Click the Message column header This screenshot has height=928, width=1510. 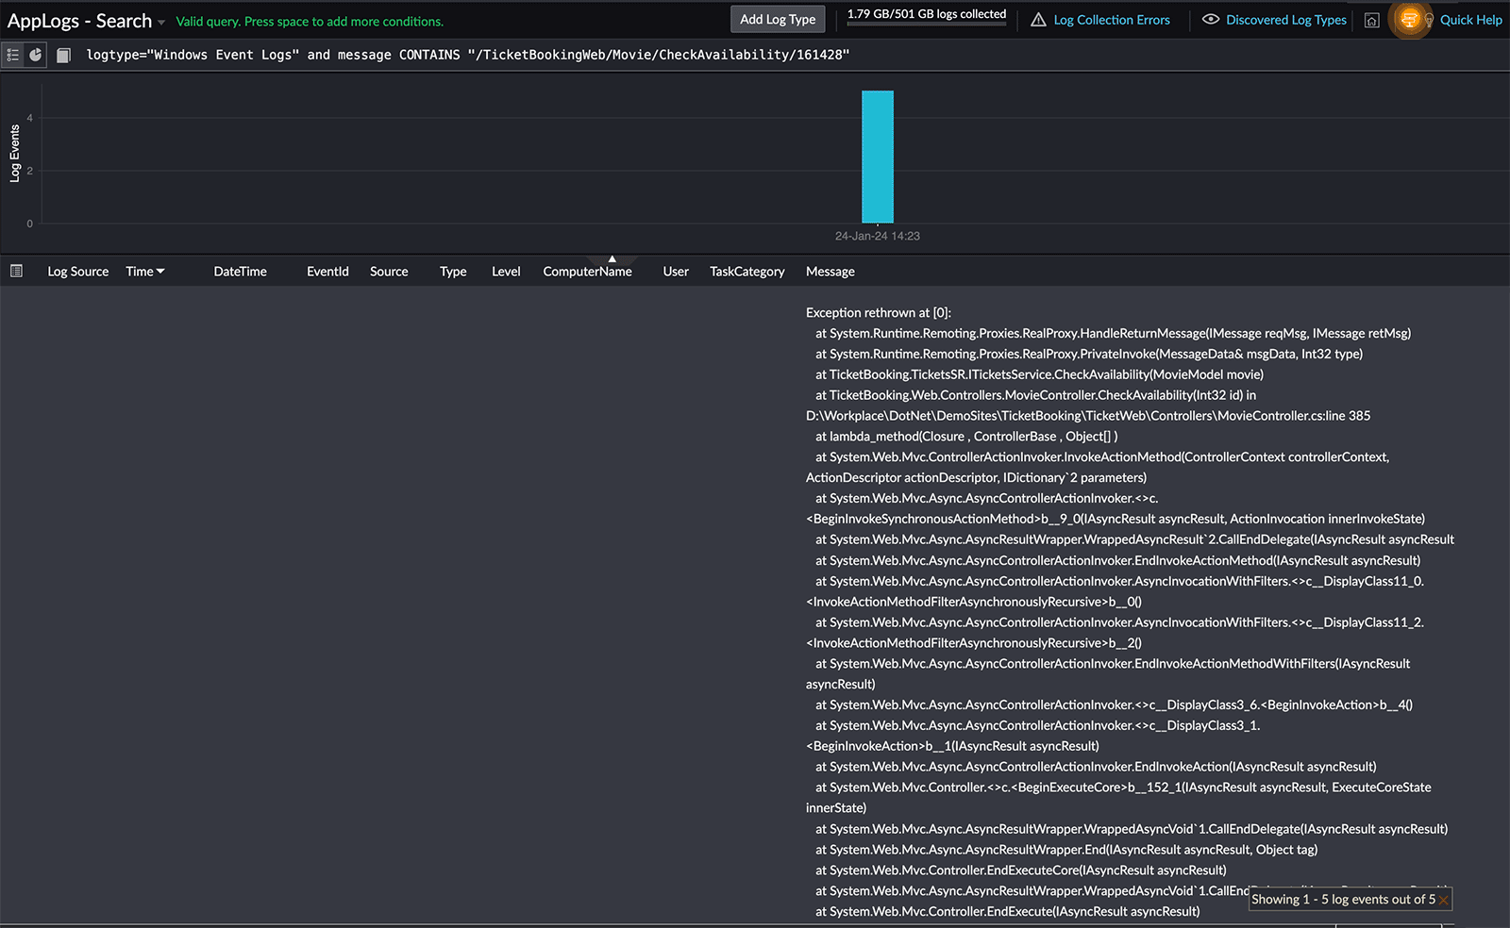830,272
